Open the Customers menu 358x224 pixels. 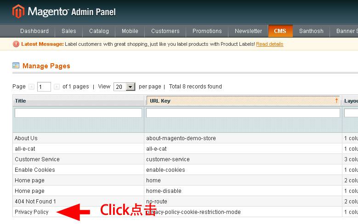(165, 31)
